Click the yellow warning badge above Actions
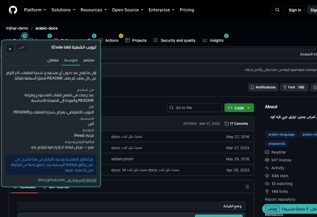The height and width of the screenshot is (217, 317). [121, 36]
